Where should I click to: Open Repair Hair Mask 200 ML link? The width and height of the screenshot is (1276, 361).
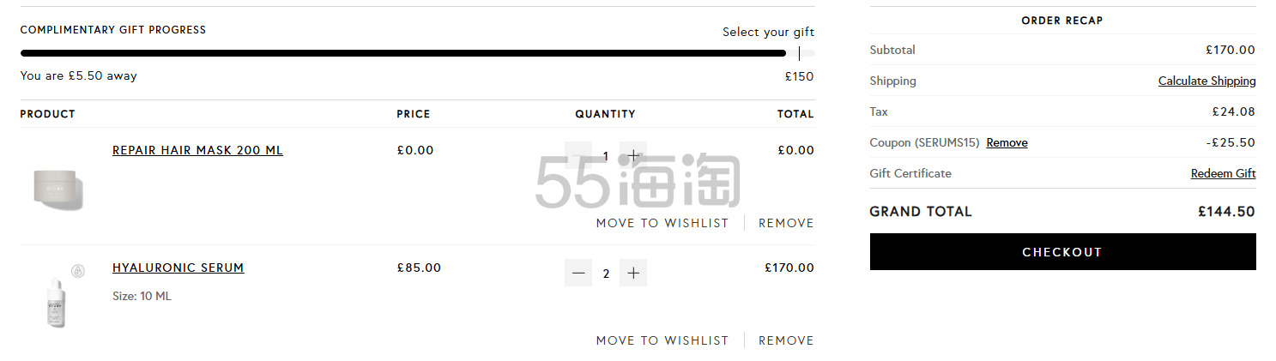197,150
